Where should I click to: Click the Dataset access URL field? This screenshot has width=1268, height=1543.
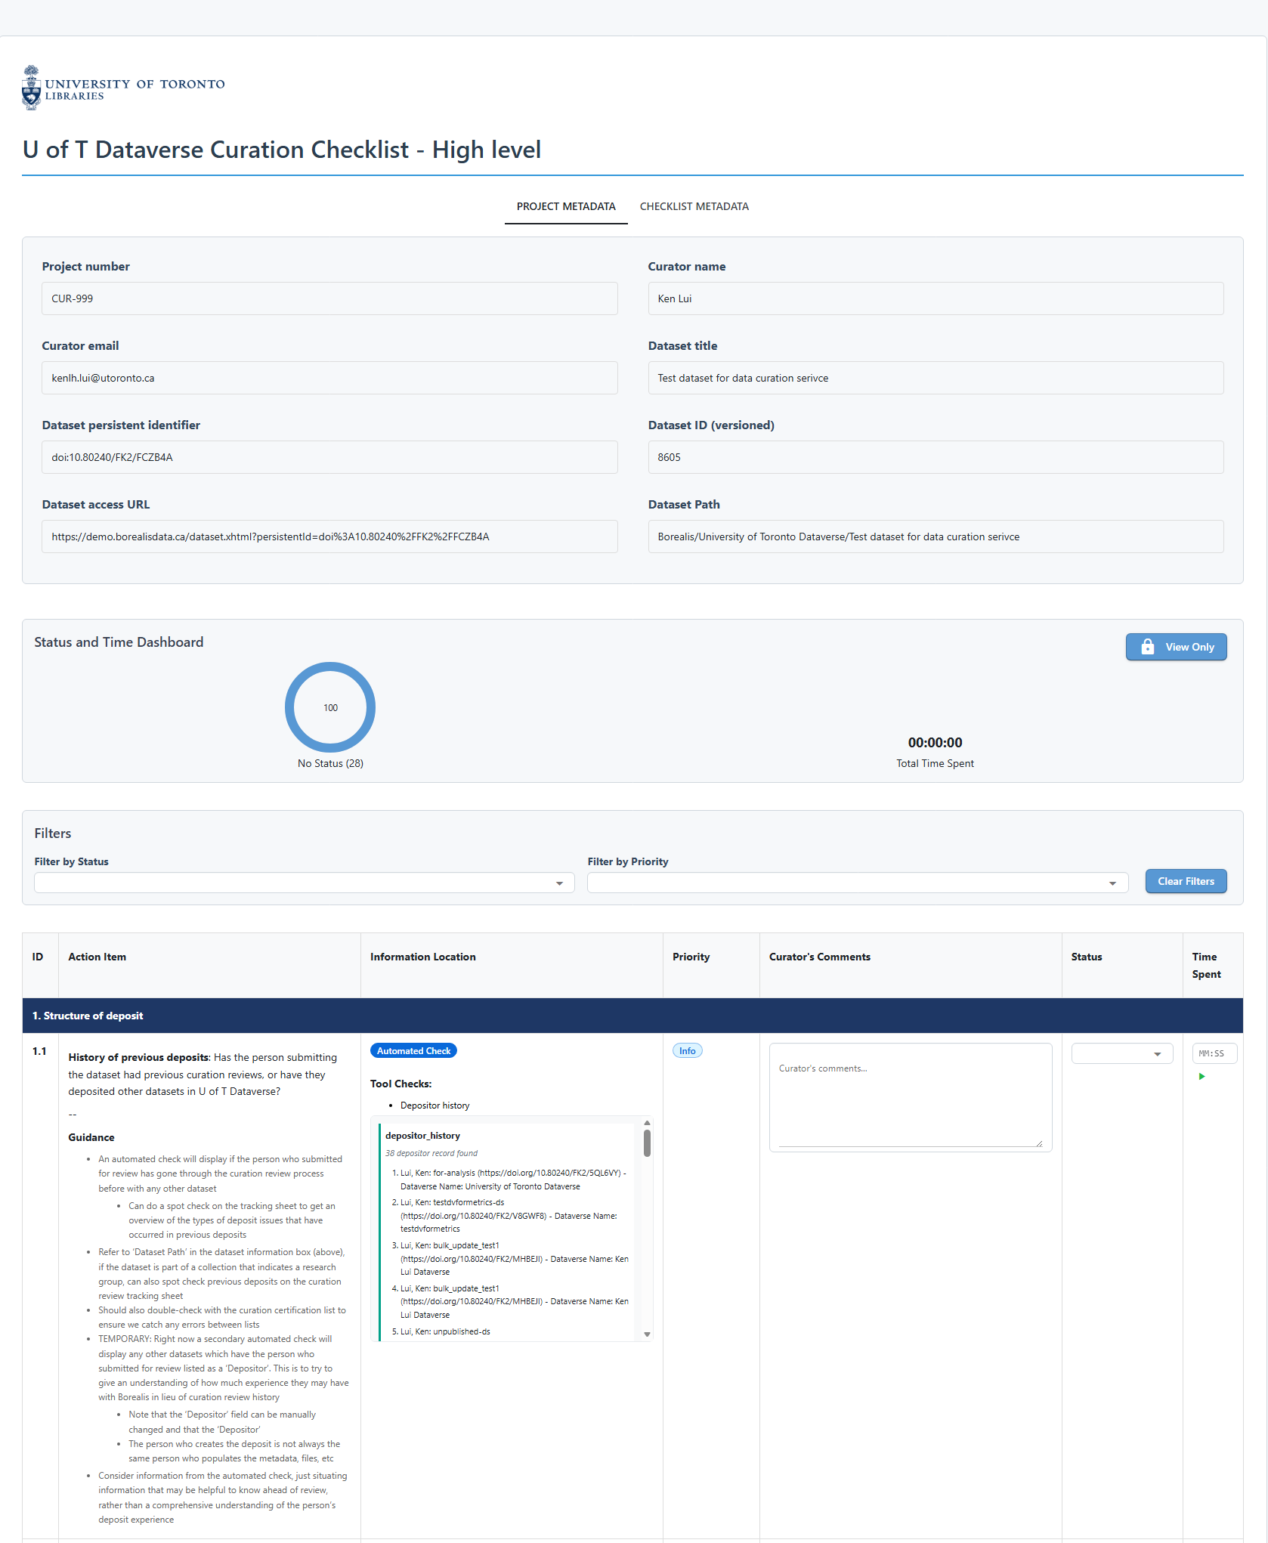tap(329, 536)
